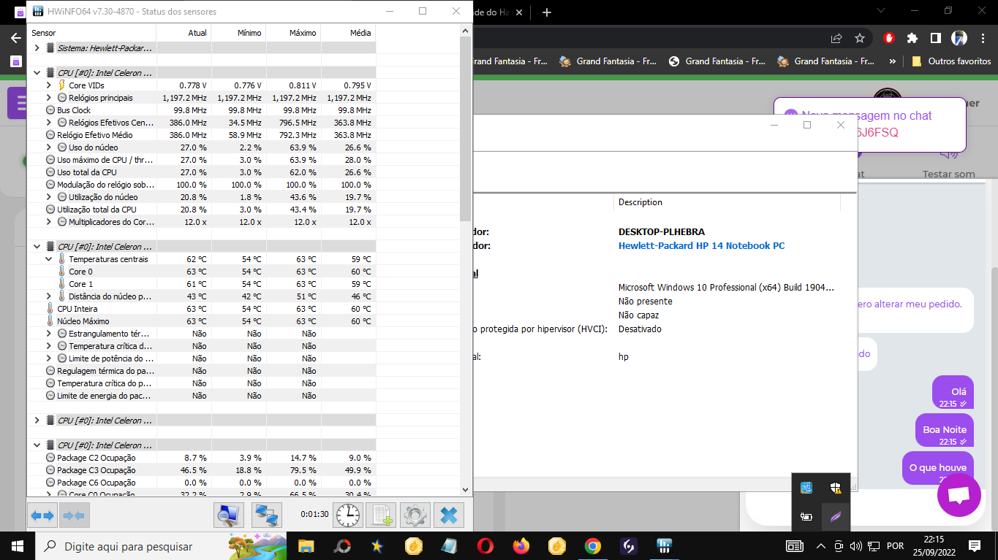Image resolution: width=998 pixels, height=560 pixels.
Task: Collapse the Temperaturas centrais row
Action: [x=49, y=259]
